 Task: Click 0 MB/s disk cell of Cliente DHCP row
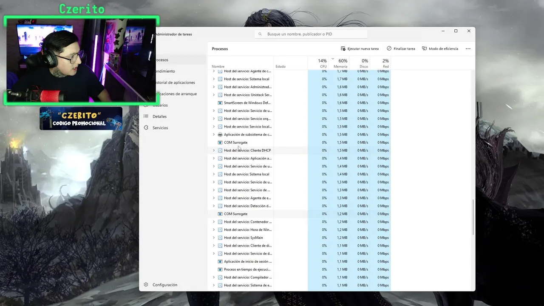click(x=360, y=150)
